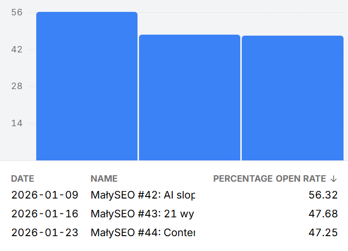Screen dimensions: 348x251
Task: Select the 2026-01-09 date cell
Action: click(x=45, y=195)
